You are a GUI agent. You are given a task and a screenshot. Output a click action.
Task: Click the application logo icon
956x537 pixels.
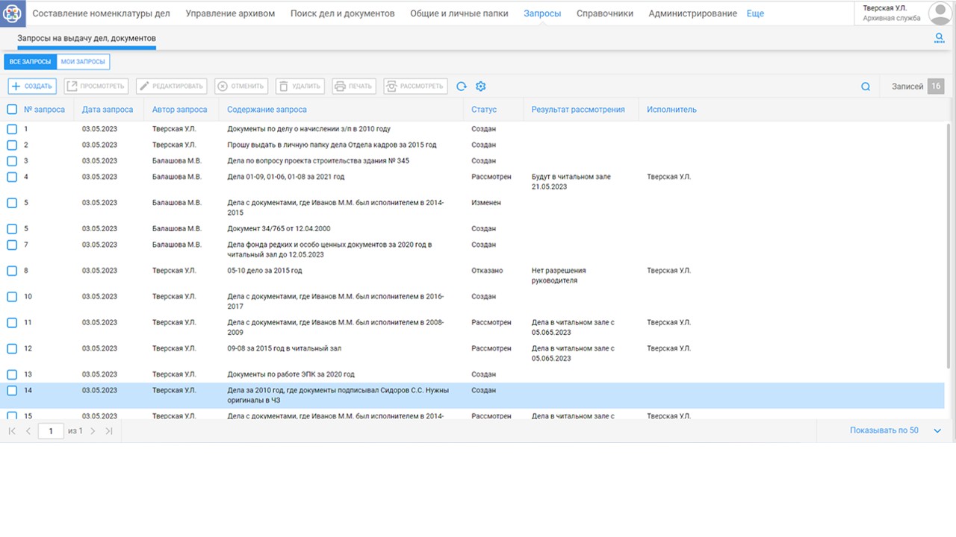coord(13,13)
